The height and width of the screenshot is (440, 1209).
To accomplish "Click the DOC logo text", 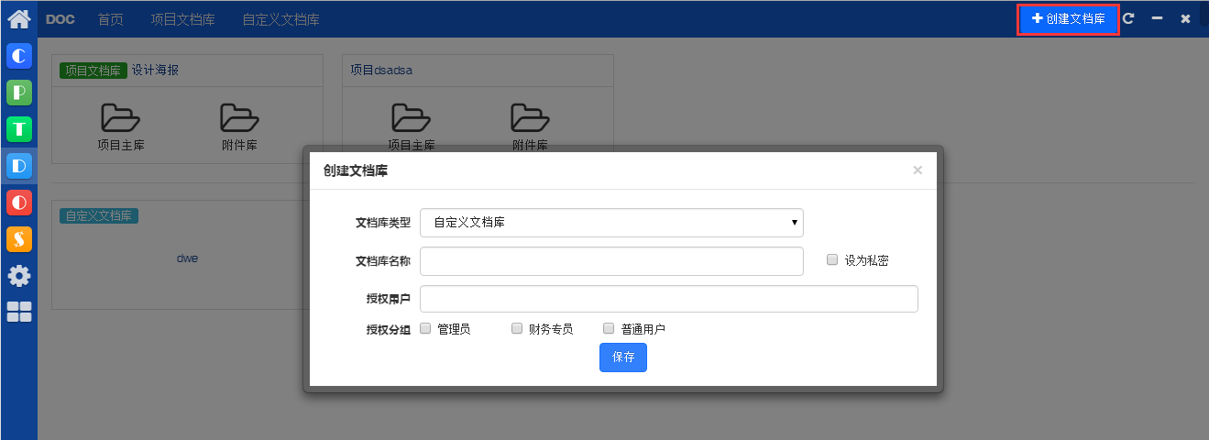I will (60, 18).
